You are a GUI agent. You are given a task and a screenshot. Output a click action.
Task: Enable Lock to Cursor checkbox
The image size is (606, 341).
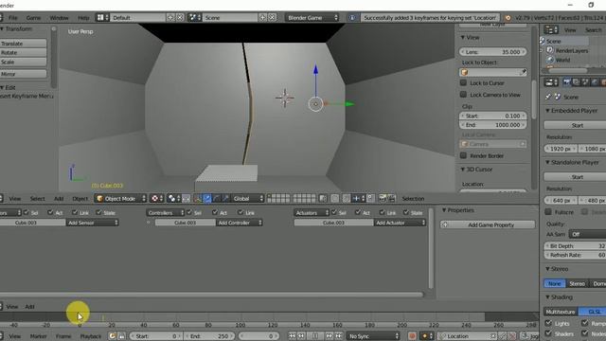463,82
